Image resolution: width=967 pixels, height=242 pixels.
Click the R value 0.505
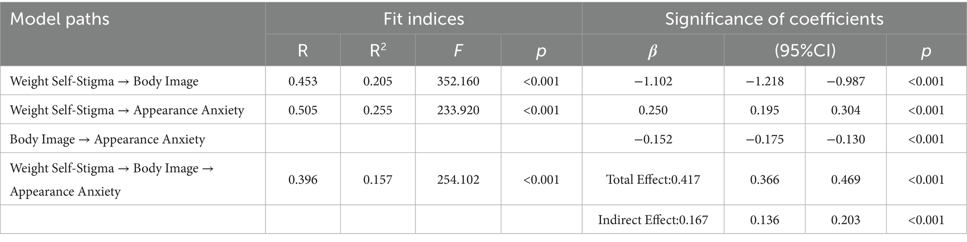[x=303, y=110]
